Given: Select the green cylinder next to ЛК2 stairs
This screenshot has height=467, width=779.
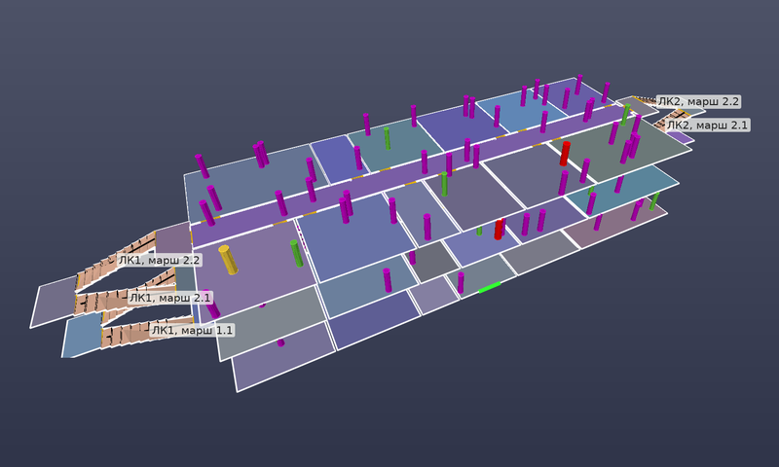Looking at the screenshot, I should coord(626,114).
